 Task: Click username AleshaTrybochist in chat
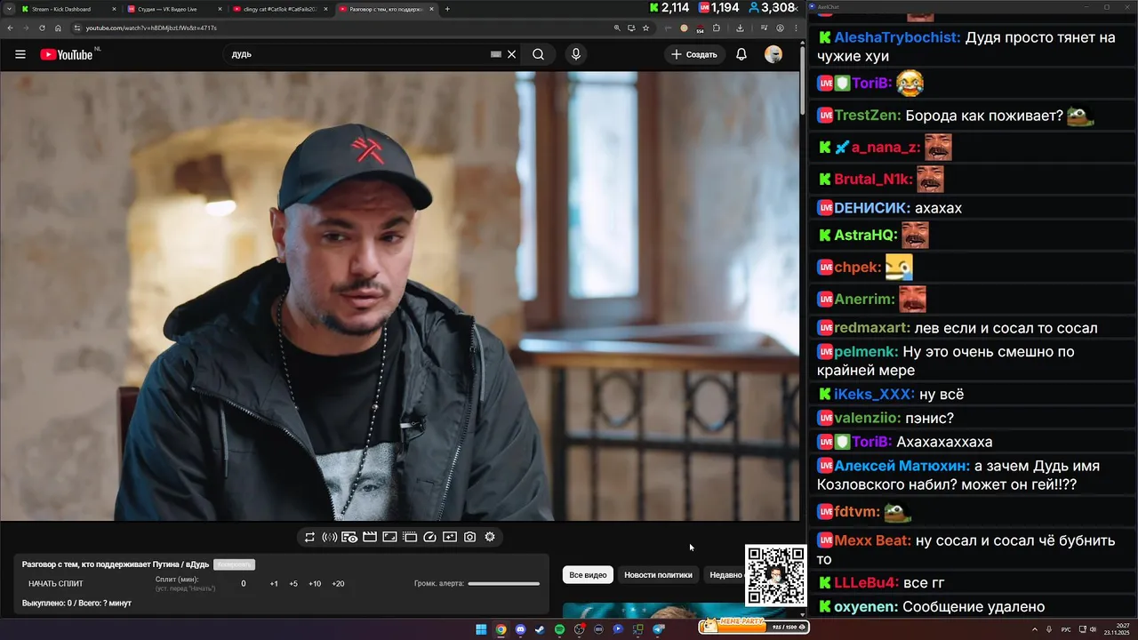[x=897, y=38]
